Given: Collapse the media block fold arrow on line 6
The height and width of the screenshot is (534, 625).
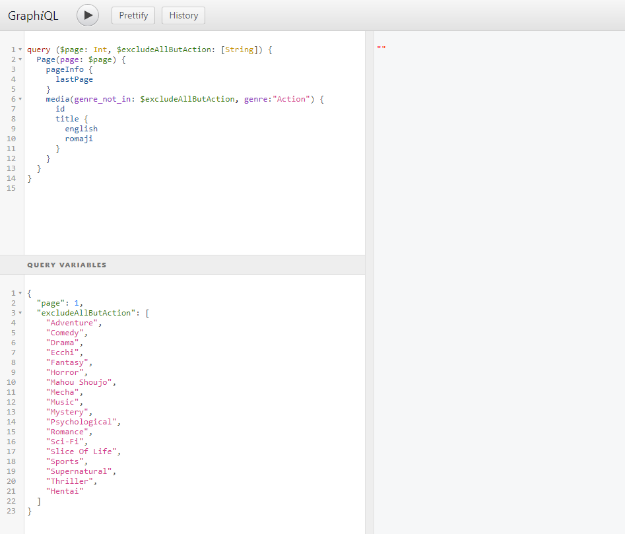Looking at the screenshot, I should pyautogui.click(x=20, y=99).
